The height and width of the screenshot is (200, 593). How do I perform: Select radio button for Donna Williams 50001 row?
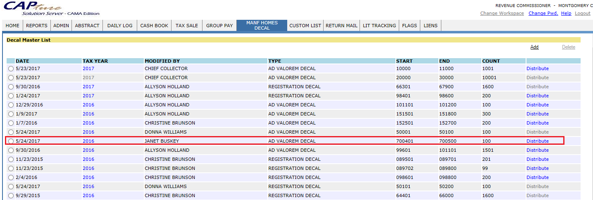coord(11,132)
